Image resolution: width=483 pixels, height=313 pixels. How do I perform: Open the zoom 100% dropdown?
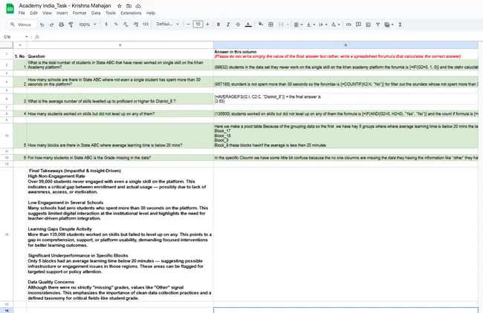tap(88, 24)
